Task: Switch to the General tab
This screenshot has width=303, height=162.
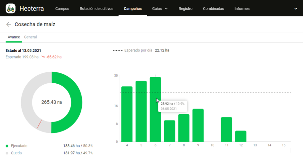Action: point(31,37)
